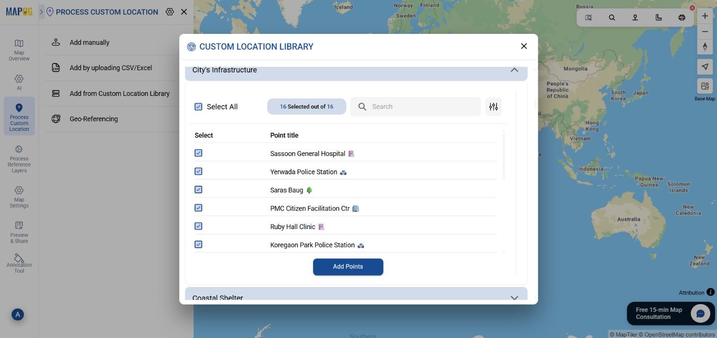
Task: Deselect the Saras Baug checkbox
Action: click(x=198, y=190)
